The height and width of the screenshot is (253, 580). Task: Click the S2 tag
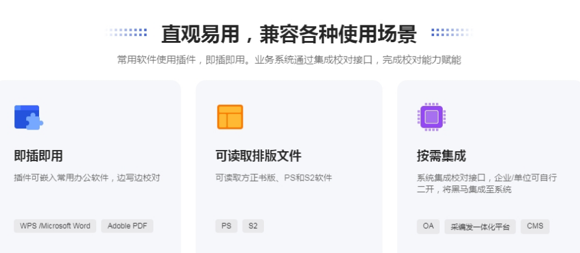pyautogui.click(x=253, y=226)
